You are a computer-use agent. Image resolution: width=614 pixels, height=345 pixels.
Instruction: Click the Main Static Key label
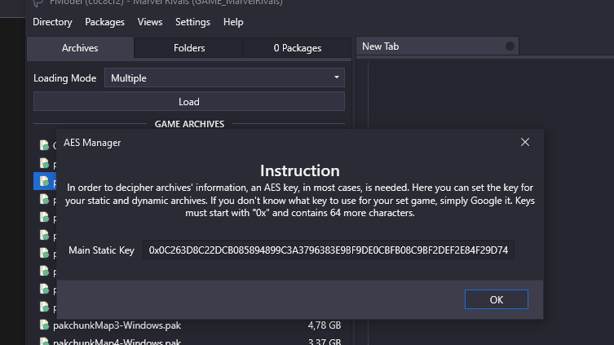(101, 250)
